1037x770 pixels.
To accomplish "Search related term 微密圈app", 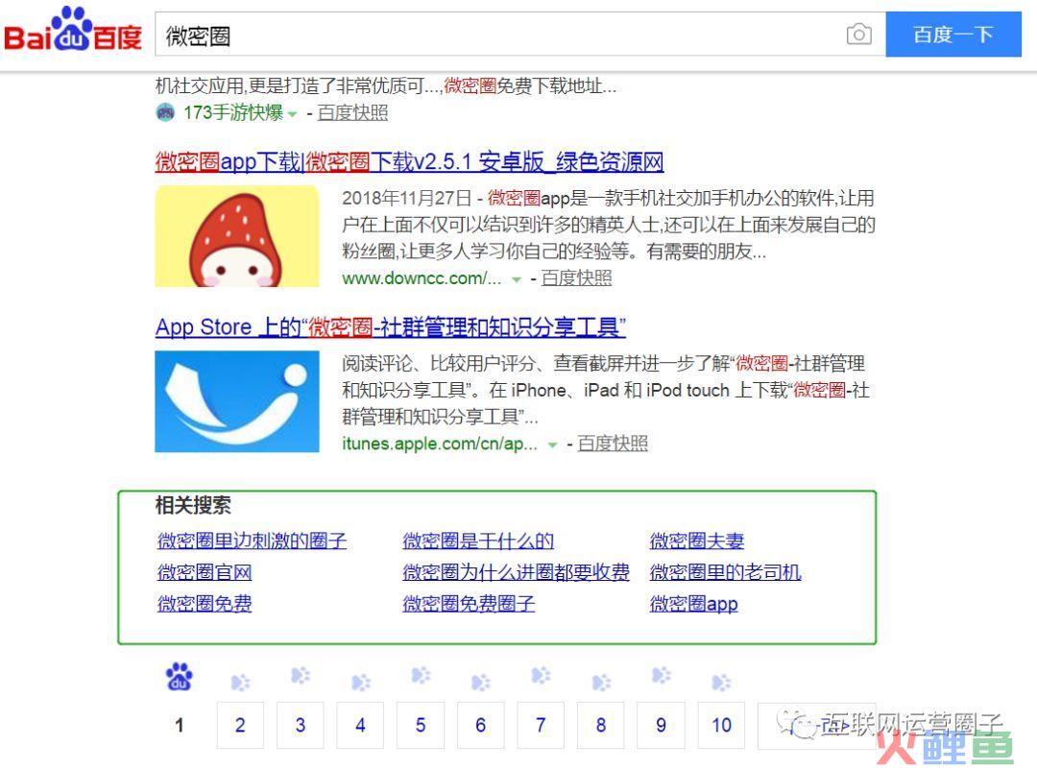I will pyautogui.click(x=694, y=603).
